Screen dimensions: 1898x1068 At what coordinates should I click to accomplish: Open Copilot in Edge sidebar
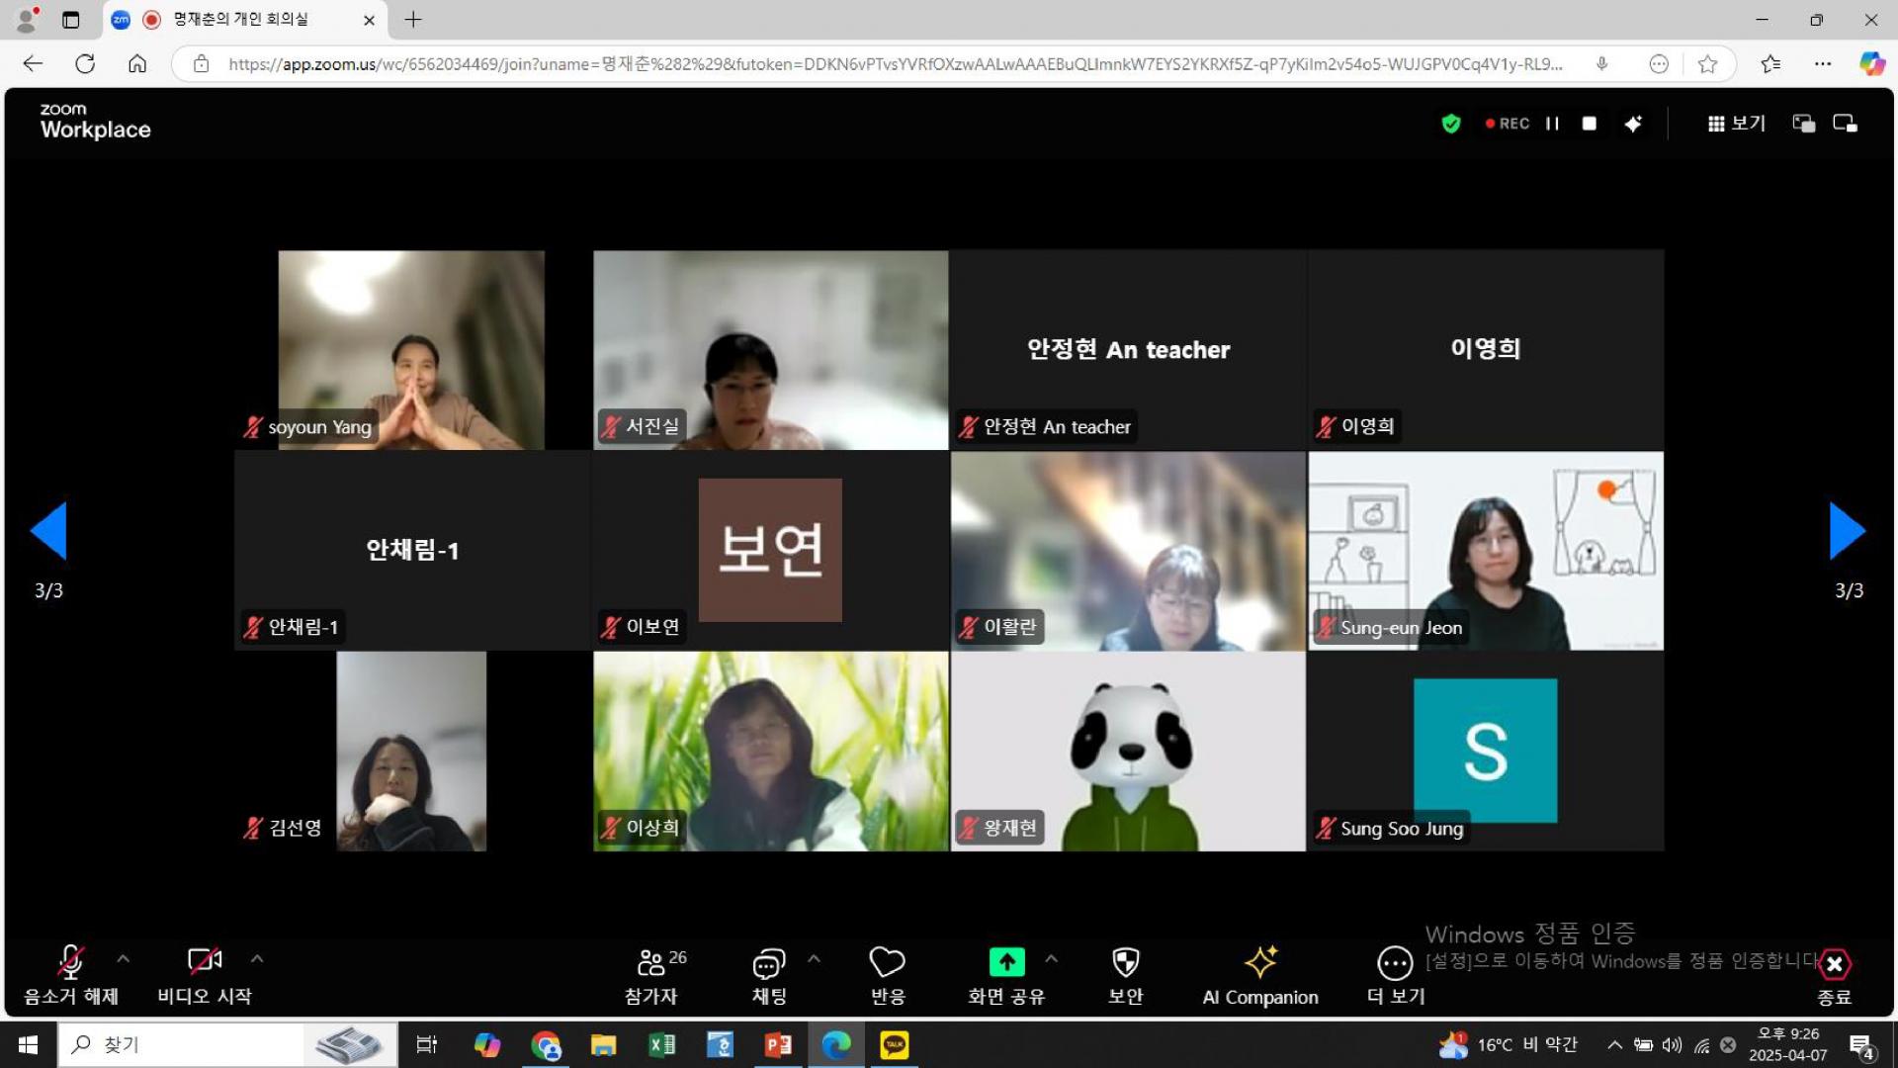1871,64
